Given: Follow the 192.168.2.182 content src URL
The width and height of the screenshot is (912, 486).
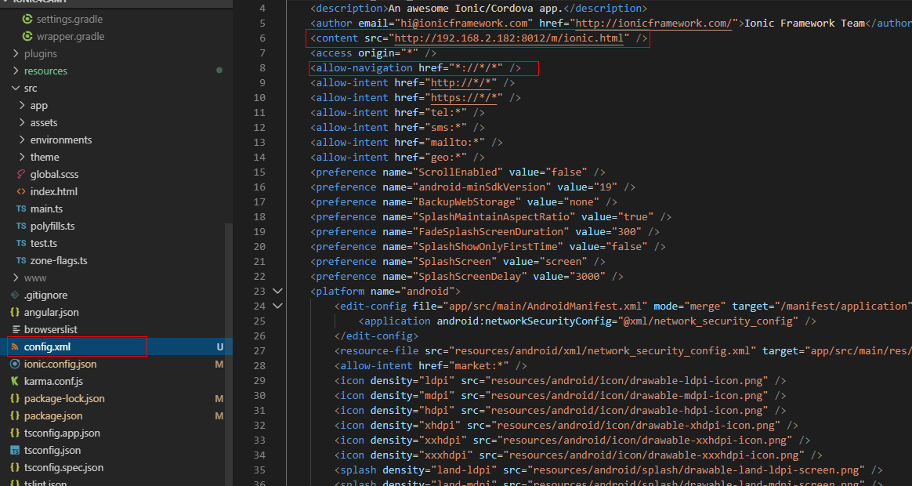Looking at the screenshot, I should tap(512, 38).
